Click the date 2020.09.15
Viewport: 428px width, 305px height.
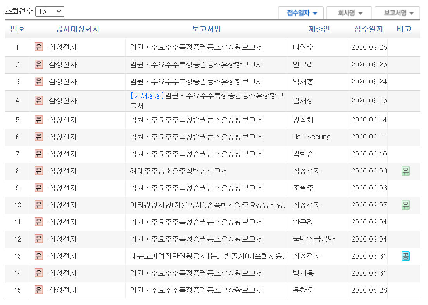[x=369, y=101]
